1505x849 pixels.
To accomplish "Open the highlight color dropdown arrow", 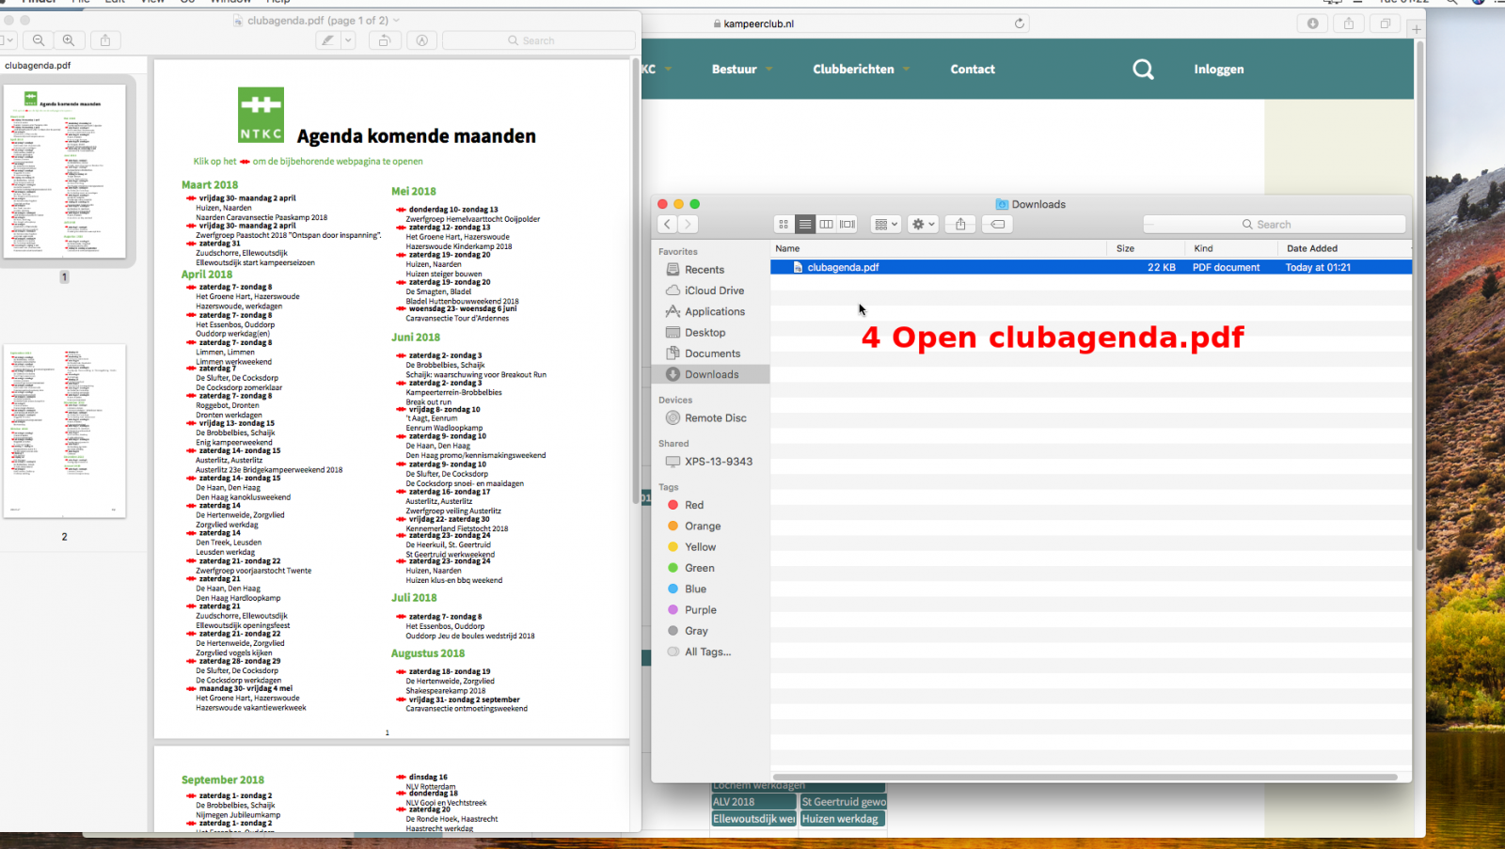I will click(348, 40).
